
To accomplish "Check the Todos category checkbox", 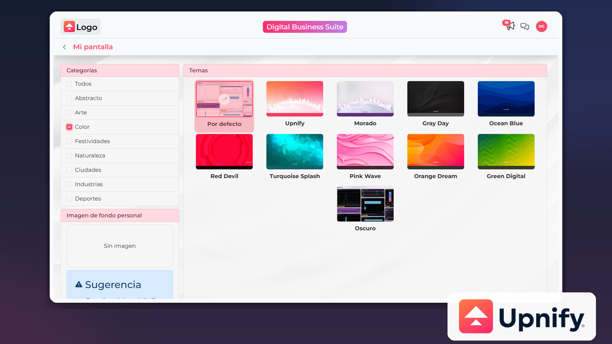I will click(x=69, y=84).
